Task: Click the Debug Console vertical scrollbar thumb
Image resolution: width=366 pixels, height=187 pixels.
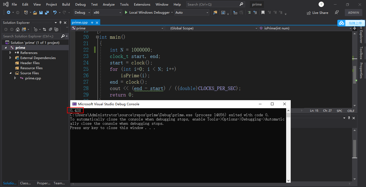Action: 288,115
